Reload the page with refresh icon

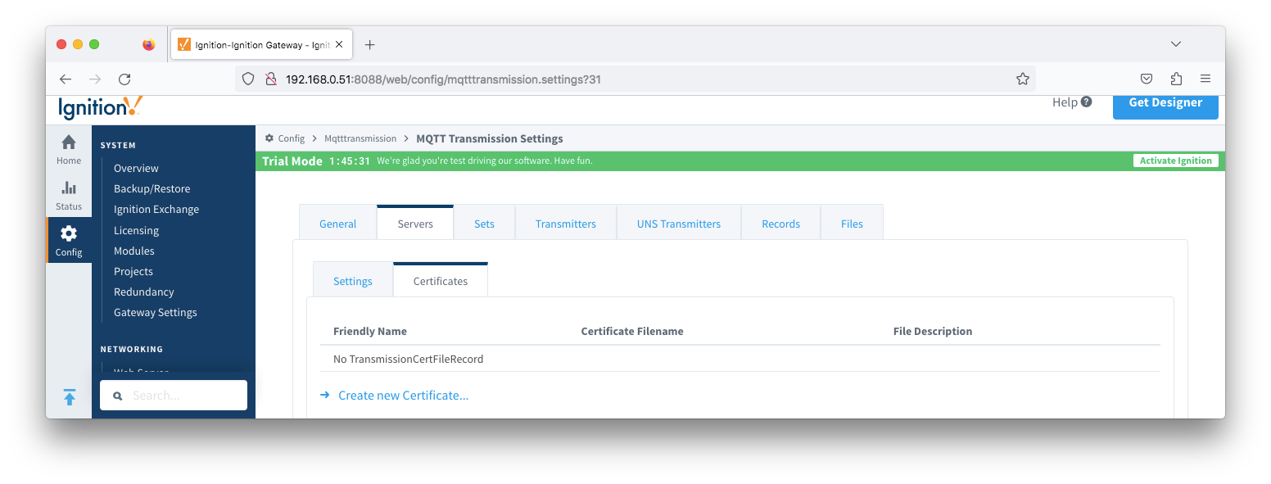point(124,79)
